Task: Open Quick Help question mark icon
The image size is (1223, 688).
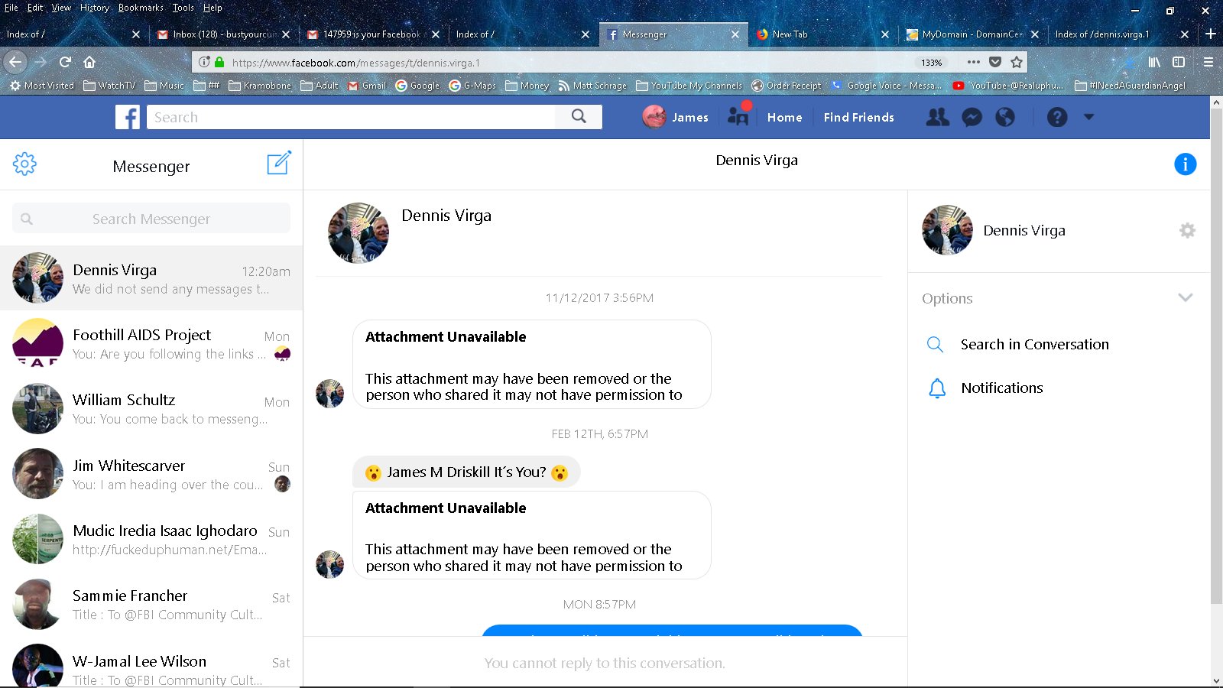Action: click(1057, 117)
